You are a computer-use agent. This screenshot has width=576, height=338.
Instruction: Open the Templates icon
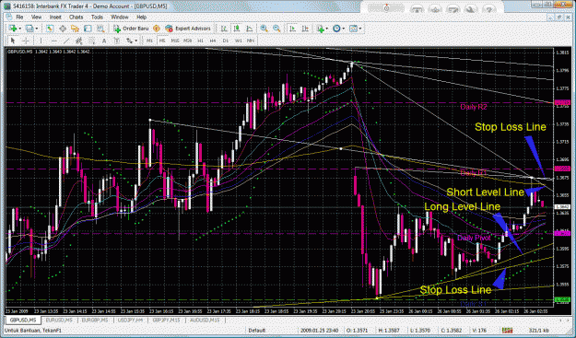click(x=353, y=29)
